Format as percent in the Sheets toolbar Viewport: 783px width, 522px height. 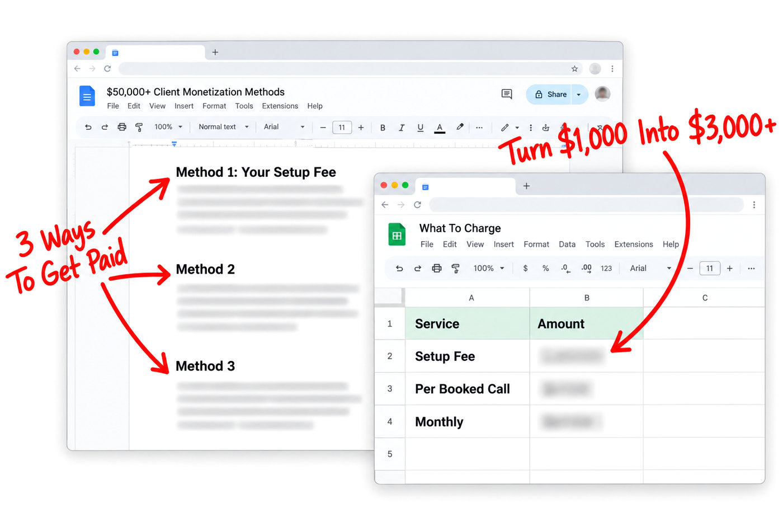click(546, 269)
